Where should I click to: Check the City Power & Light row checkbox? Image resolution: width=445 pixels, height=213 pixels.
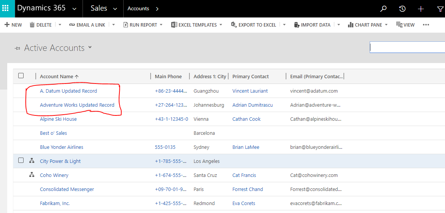pyautogui.click(x=21, y=161)
